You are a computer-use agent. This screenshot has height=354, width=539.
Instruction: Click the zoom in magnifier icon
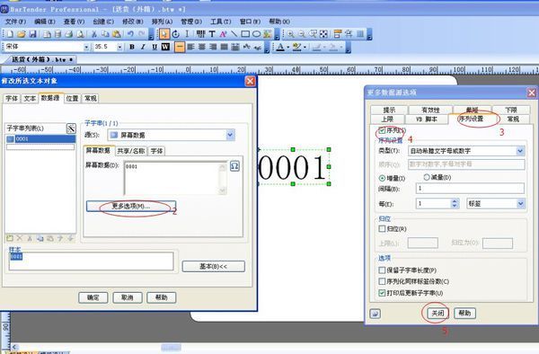coord(291,34)
